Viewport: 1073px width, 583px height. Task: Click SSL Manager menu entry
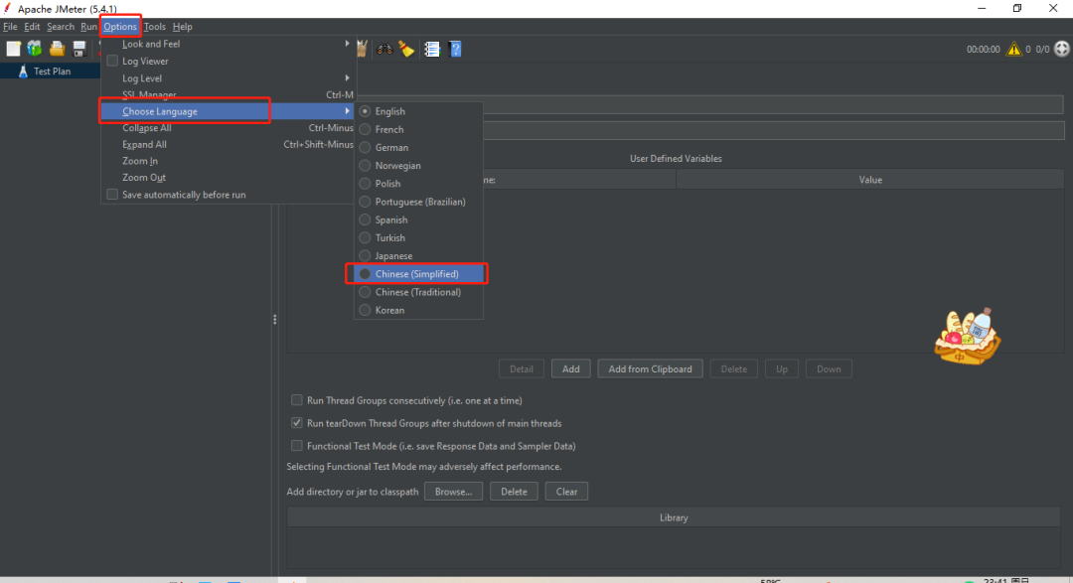click(x=228, y=94)
